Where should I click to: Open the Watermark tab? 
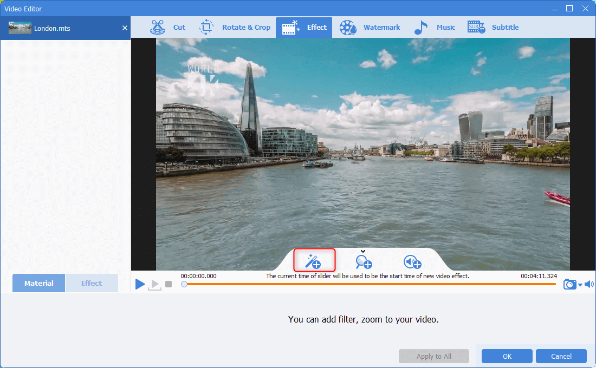coord(370,28)
